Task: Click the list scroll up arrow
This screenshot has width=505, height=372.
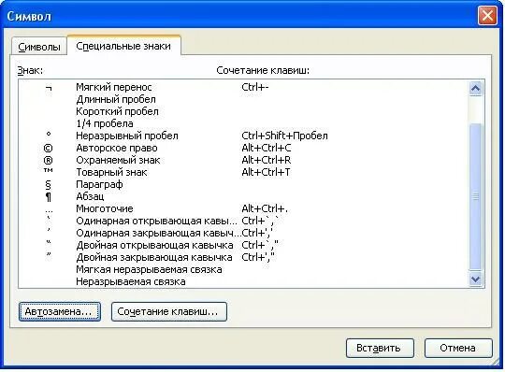Action: [x=476, y=88]
